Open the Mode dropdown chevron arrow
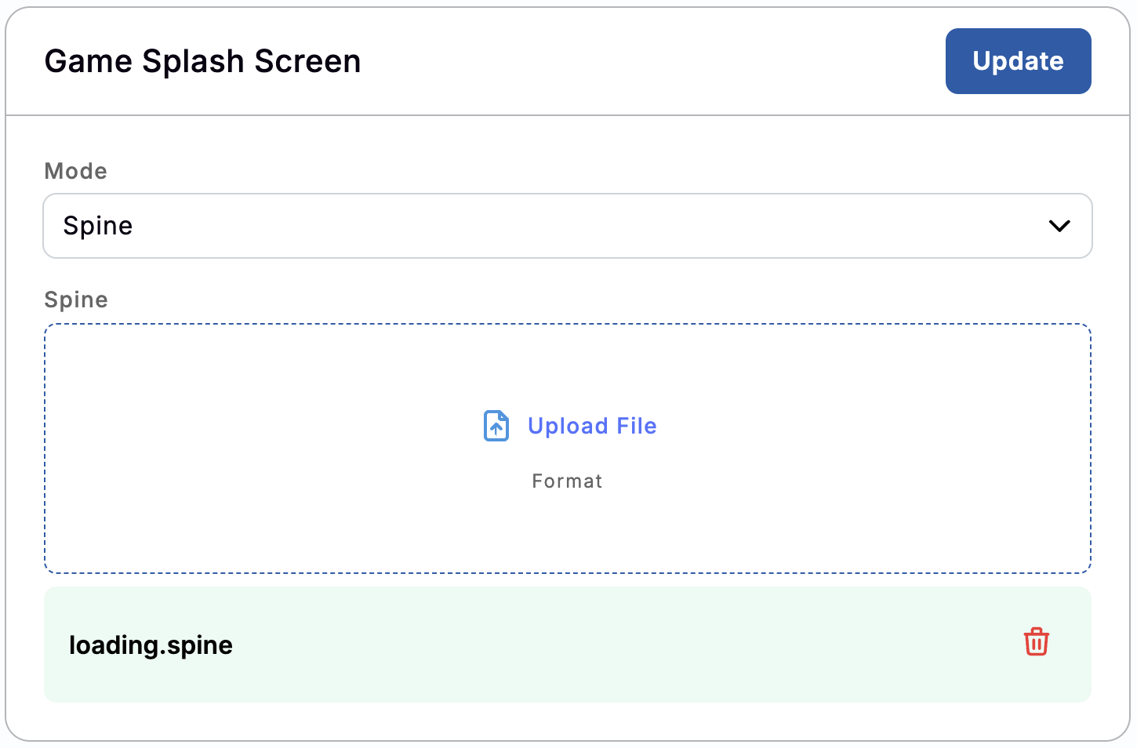Image resolution: width=1137 pixels, height=748 pixels. point(1059,226)
